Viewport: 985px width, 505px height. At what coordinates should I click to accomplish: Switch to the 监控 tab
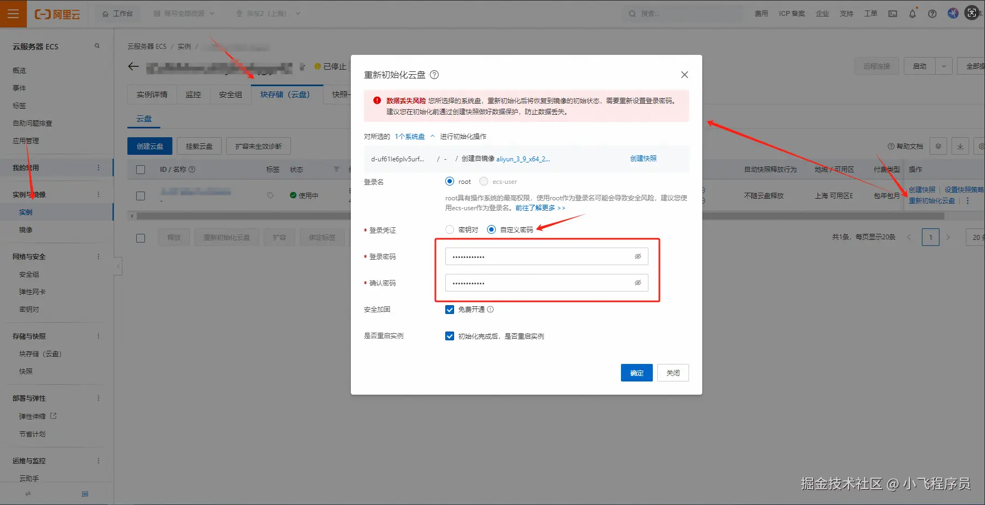pos(193,94)
